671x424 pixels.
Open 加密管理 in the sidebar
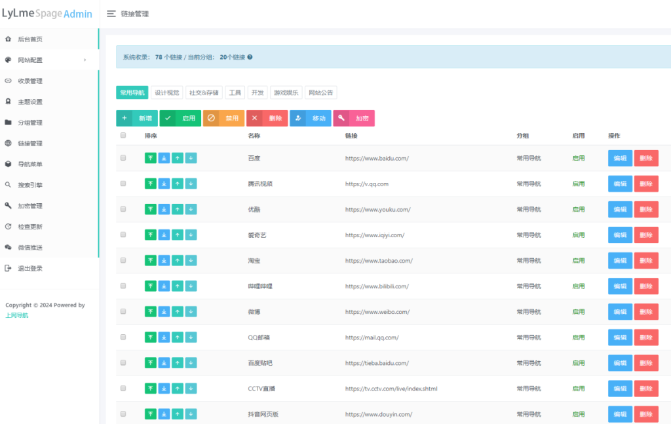tap(30, 206)
